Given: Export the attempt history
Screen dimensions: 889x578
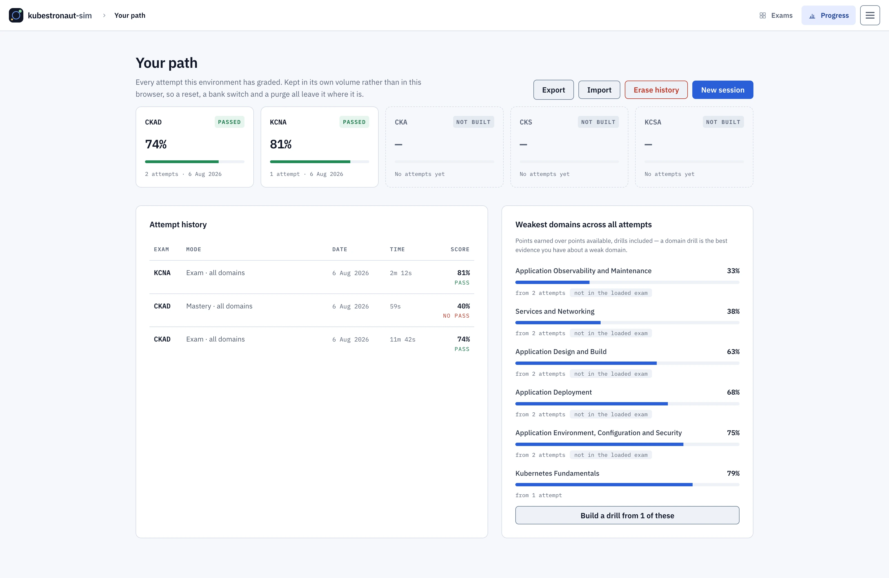Looking at the screenshot, I should pos(553,90).
